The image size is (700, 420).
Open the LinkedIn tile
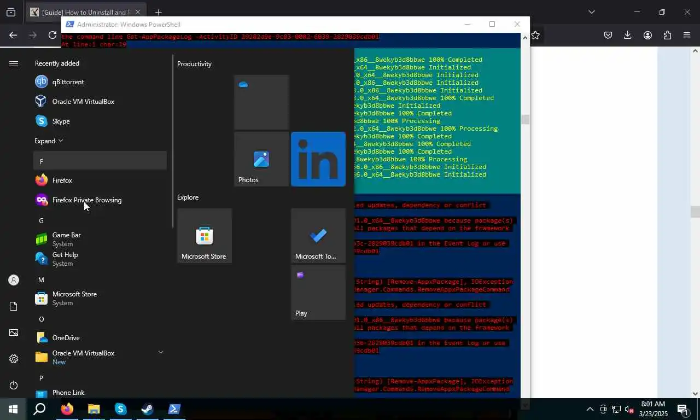[x=318, y=159]
